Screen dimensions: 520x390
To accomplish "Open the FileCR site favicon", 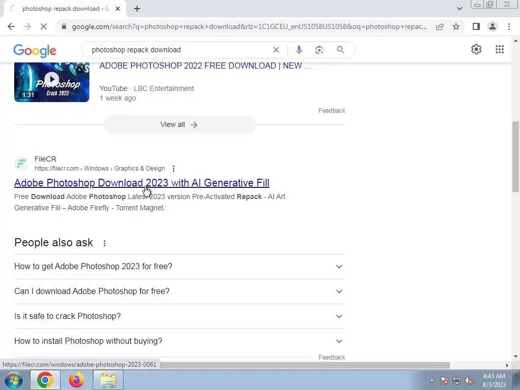I will (x=21, y=164).
